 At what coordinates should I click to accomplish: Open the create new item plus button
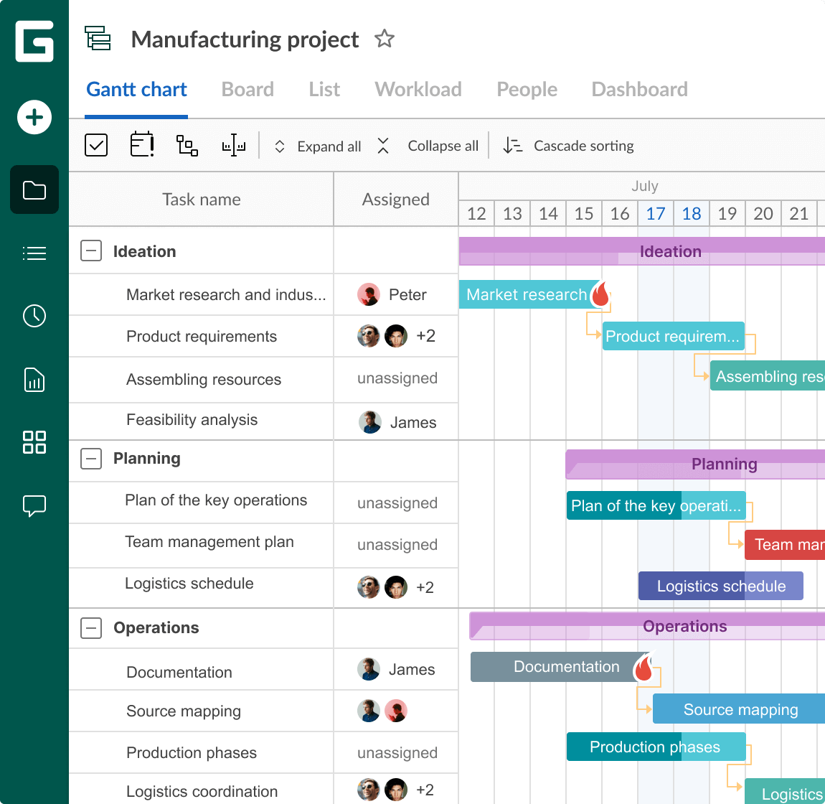[x=34, y=117]
